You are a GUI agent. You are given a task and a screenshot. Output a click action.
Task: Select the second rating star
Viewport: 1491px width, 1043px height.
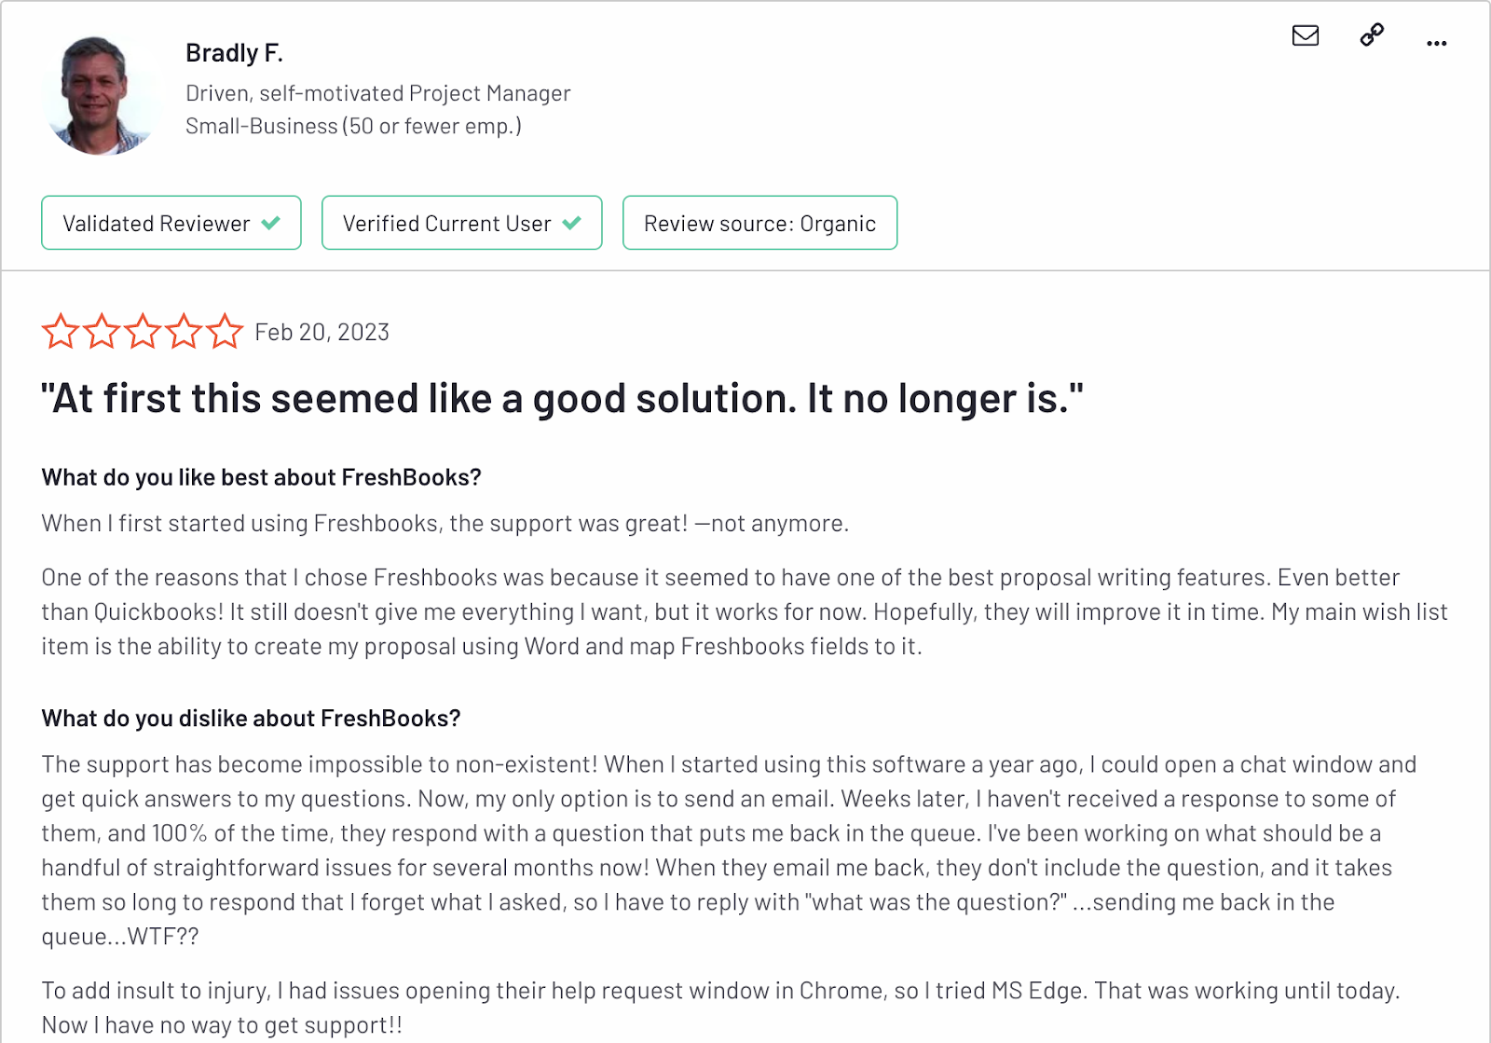click(102, 331)
